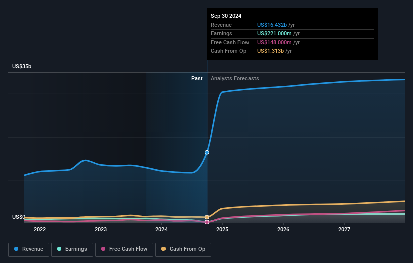Select the 2022 x-axis label
The width and height of the screenshot is (413, 263).
[40, 230]
